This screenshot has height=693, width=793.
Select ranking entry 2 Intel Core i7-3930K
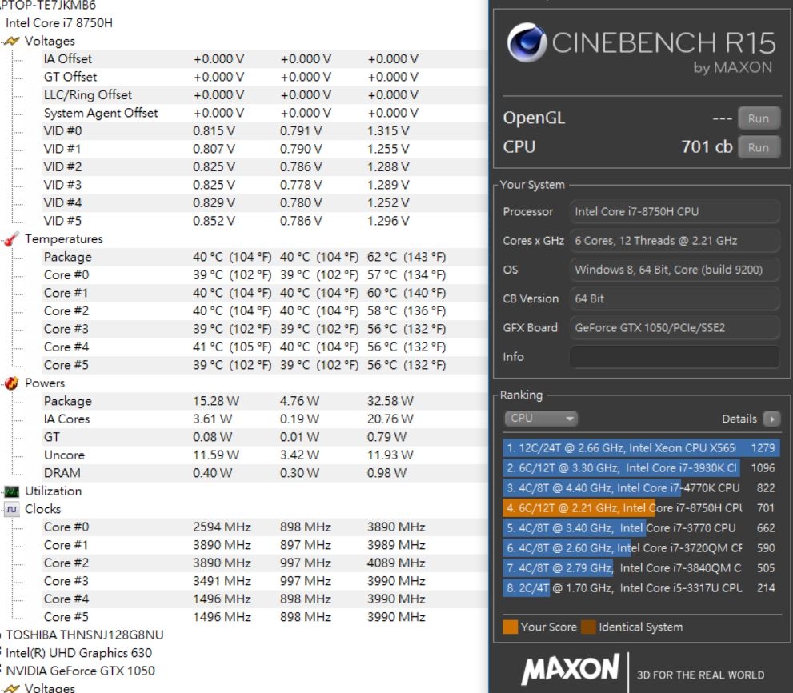(x=641, y=468)
